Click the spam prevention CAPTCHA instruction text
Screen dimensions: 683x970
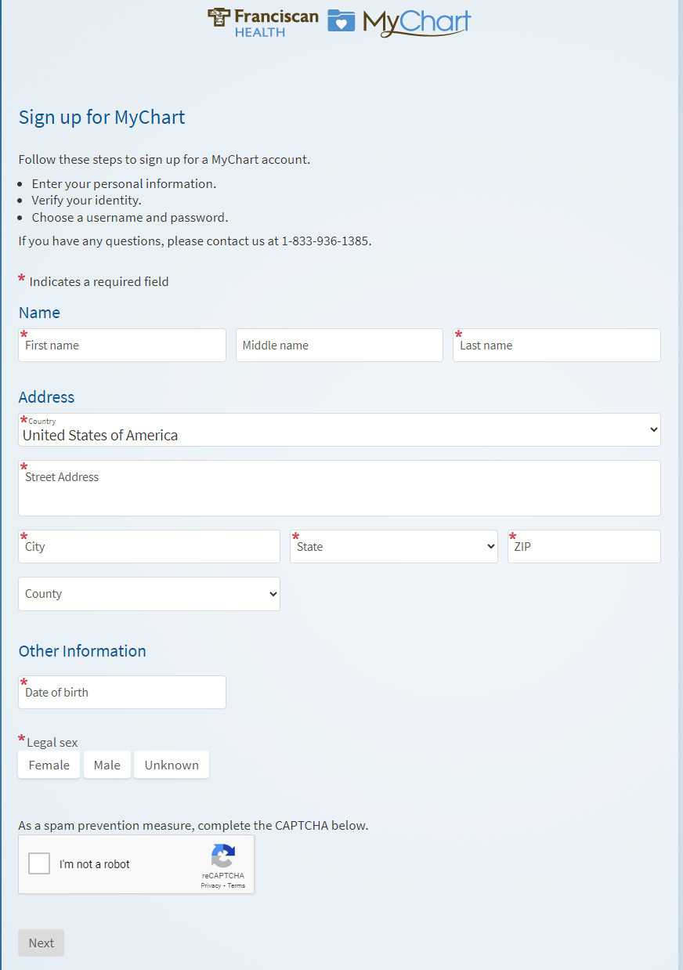(193, 825)
